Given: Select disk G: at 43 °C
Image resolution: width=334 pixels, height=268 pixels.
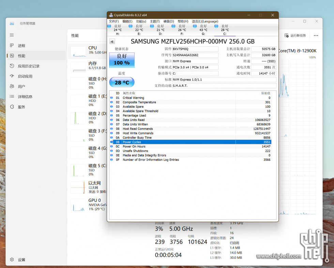Looking at the screenshot, I should pyautogui.click(x=203, y=30).
